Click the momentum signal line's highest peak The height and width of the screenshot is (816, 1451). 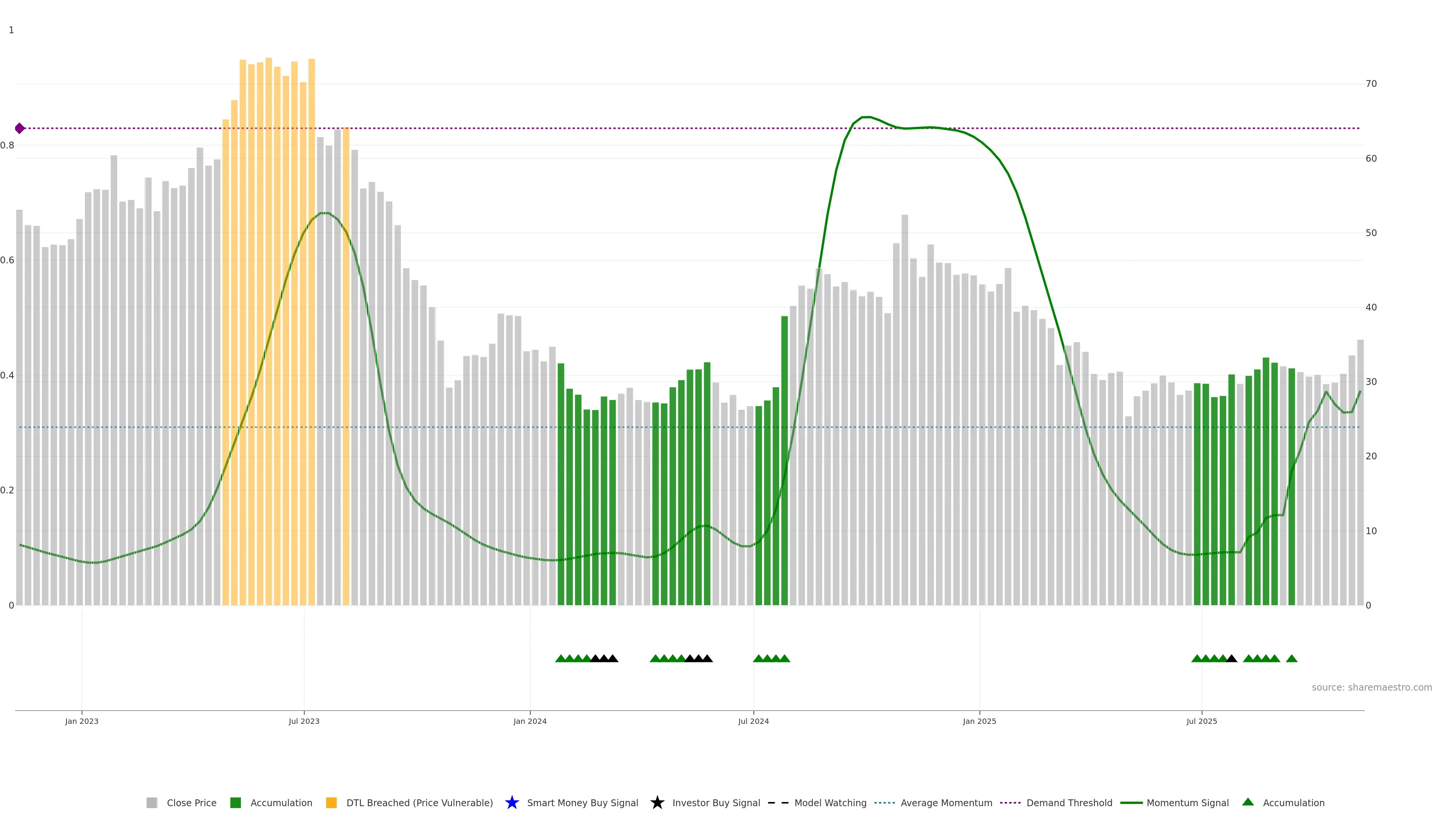[x=866, y=117]
